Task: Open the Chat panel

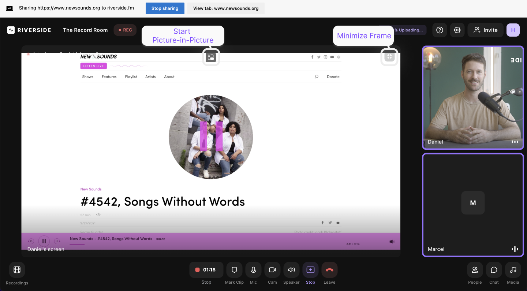Action: 494,270
